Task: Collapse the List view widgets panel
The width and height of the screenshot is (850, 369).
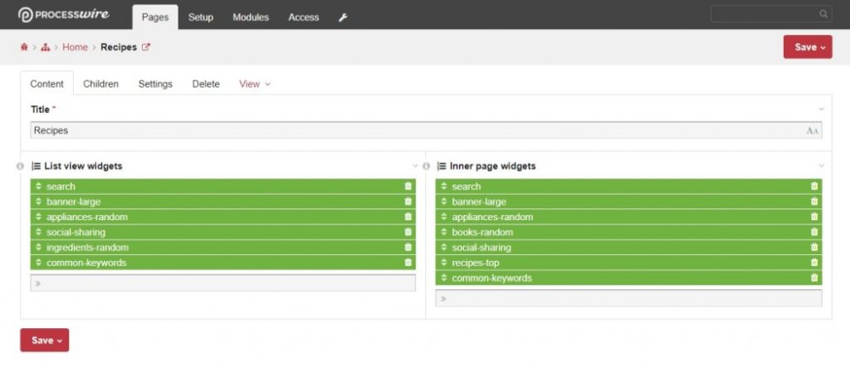Action: 415,166
